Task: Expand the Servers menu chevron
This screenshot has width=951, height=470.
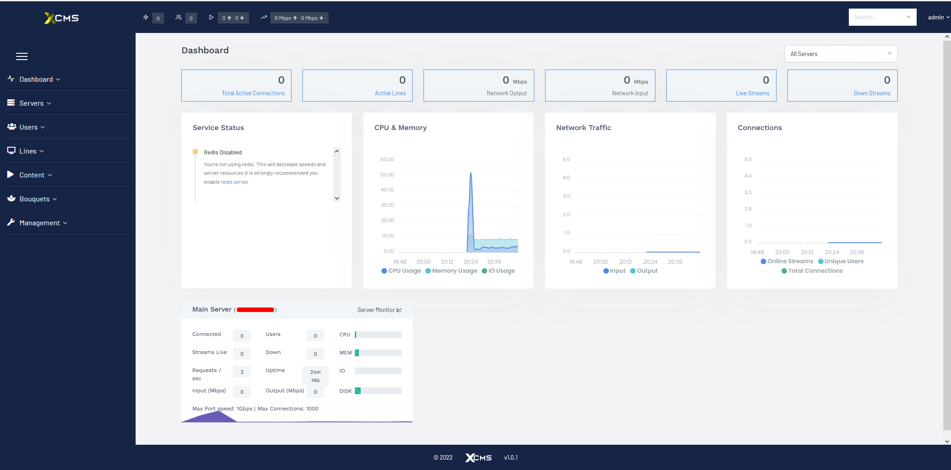Action: [49, 103]
